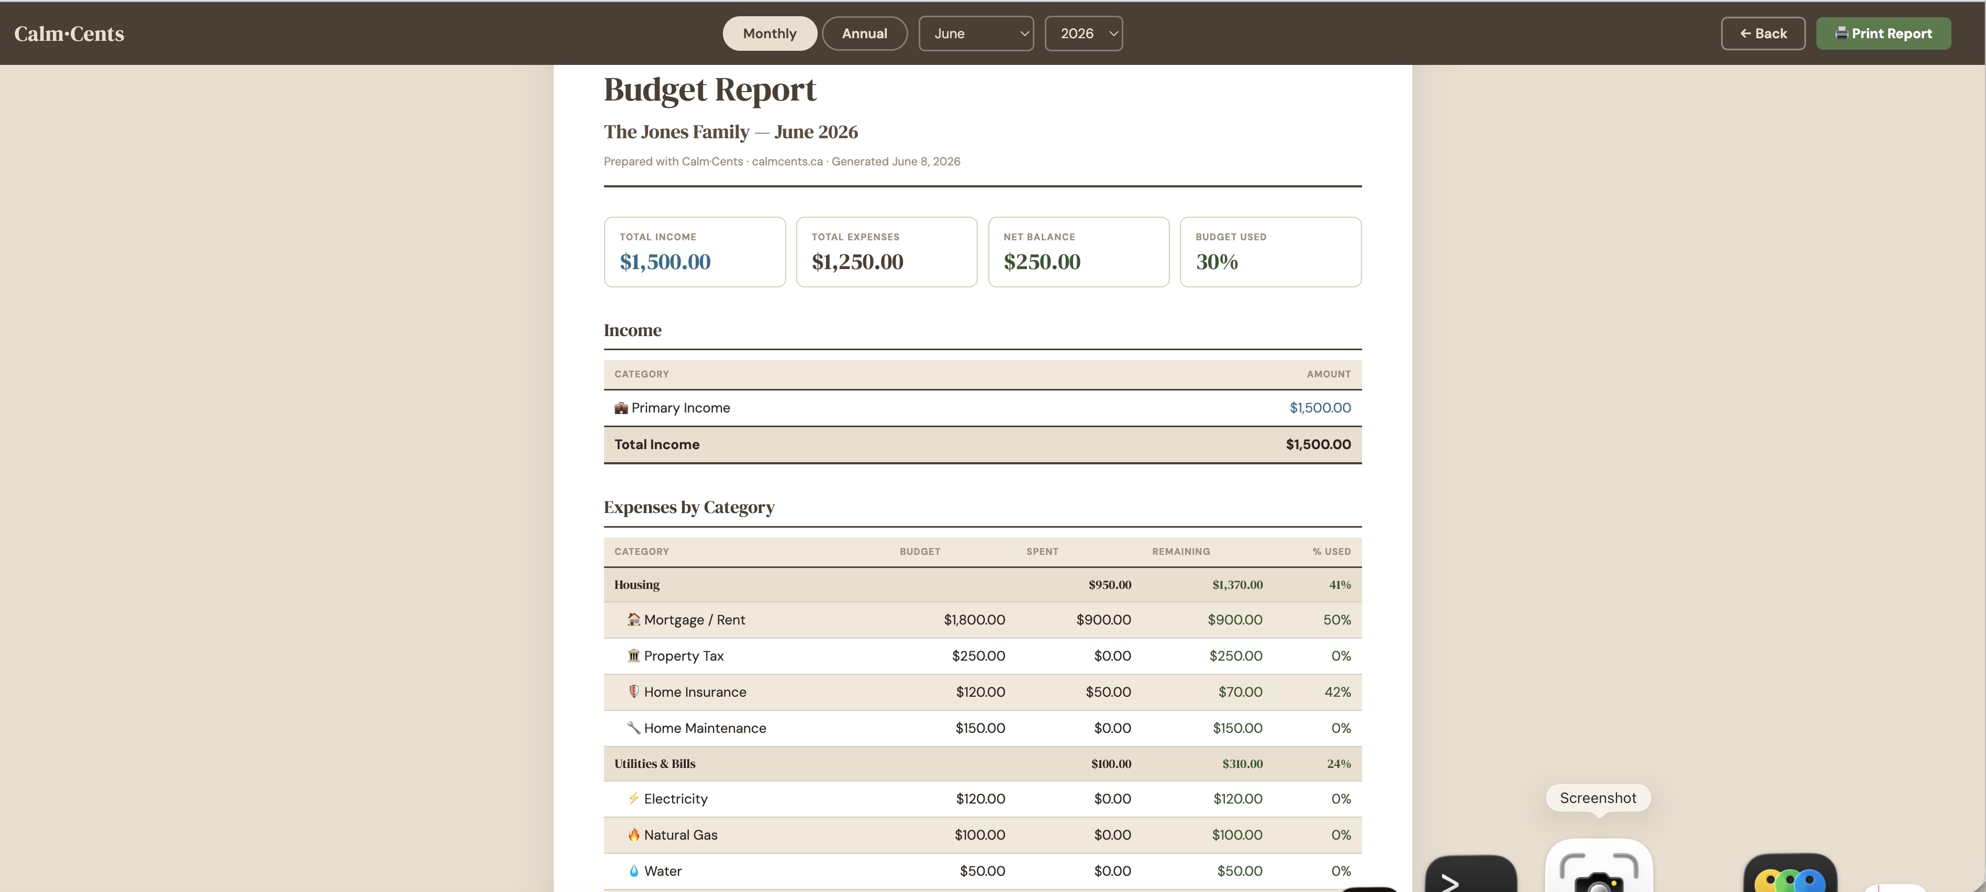
Task: Click the water drop icon for Water
Action: pos(634,871)
